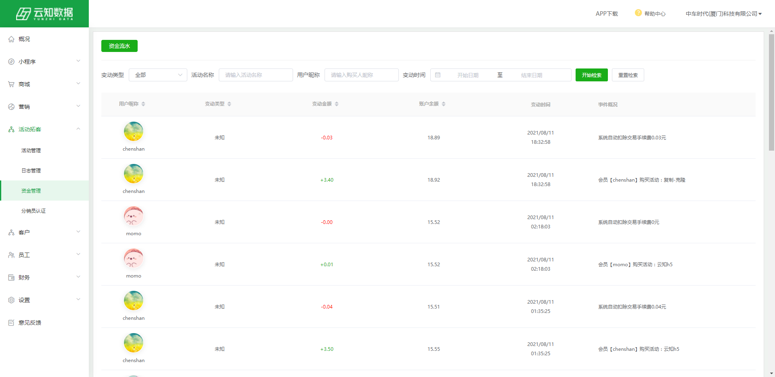Expand the 小程序 menu chevron
Image resolution: width=775 pixels, height=377 pixels.
click(78, 61)
